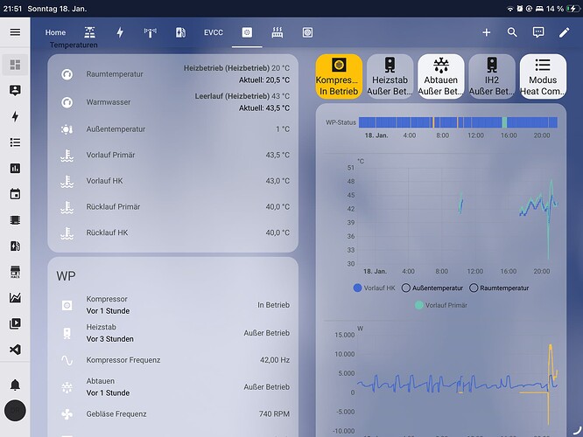Viewport: 583px width, 437px height.
Task: Open Kompressor row in WP card
Action: pos(173,305)
